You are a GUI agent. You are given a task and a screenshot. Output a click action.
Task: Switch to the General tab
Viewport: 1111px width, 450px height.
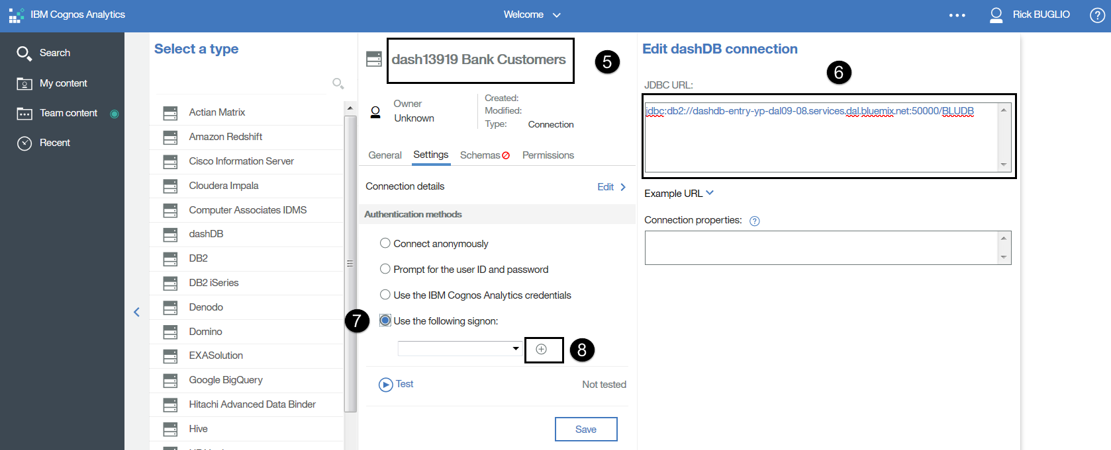pyautogui.click(x=385, y=155)
